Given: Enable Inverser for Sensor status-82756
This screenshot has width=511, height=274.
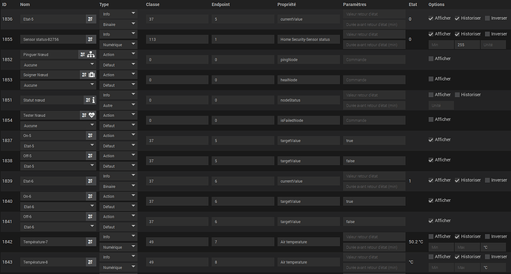Looking at the screenshot, I should click(487, 34).
